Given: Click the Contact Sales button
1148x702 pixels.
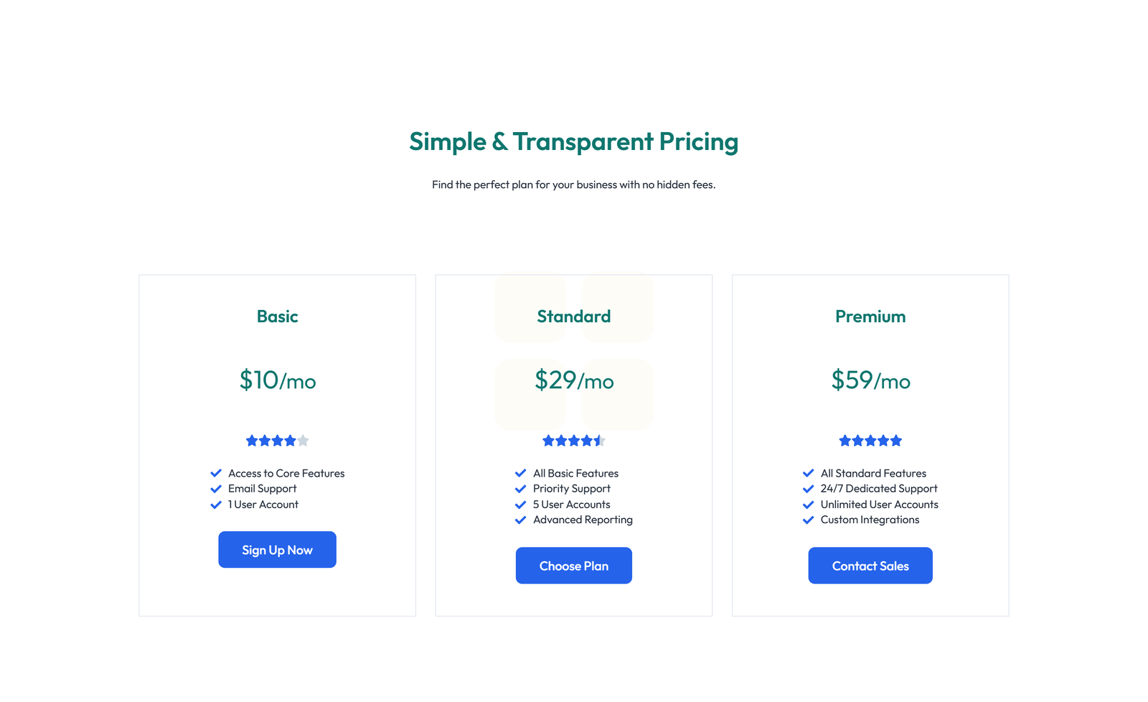Looking at the screenshot, I should 870,565.
